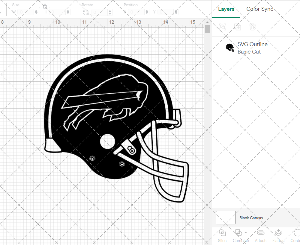Open the Color Sync tab
The height and width of the screenshot is (245, 300).
(259, 9)
